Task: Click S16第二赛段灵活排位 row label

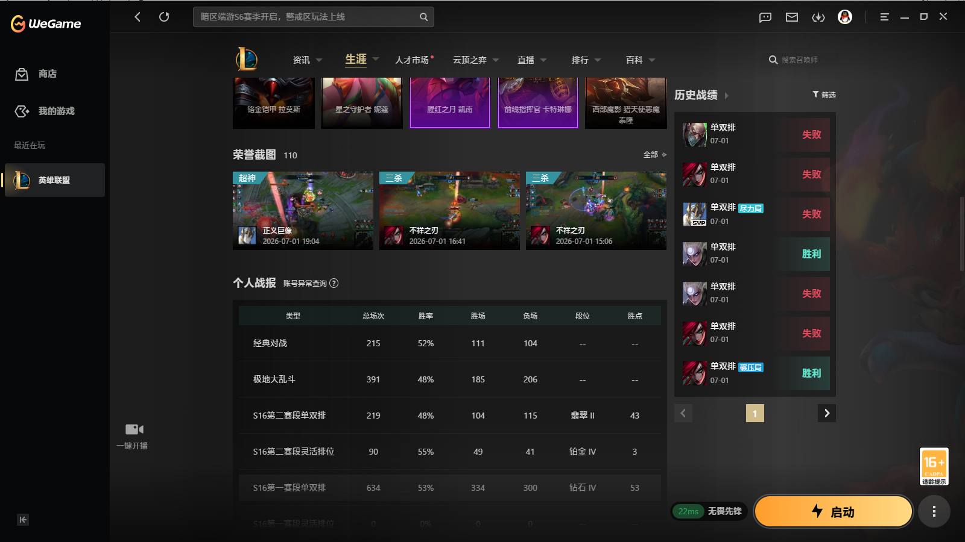Action: click(294, 452)
